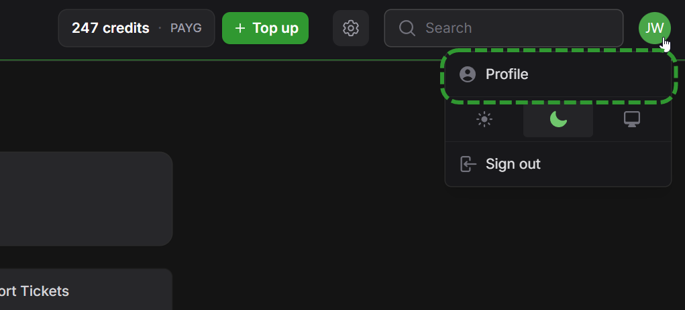Select dark theme using the moon icon
Image resolution: width=685 pixels, height=310 pixels.
click(x=558, y=119)
